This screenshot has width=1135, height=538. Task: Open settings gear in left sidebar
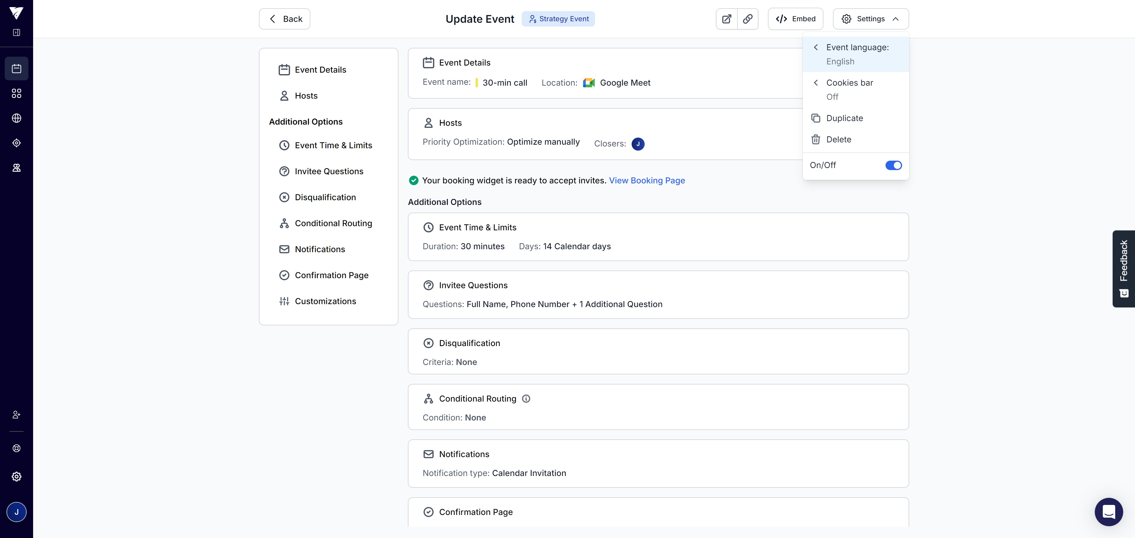16,476
